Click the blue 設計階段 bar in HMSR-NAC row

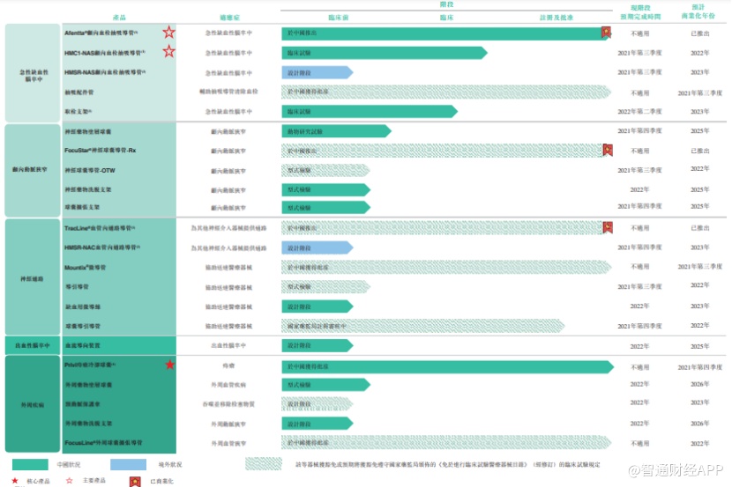coord(317,248)
